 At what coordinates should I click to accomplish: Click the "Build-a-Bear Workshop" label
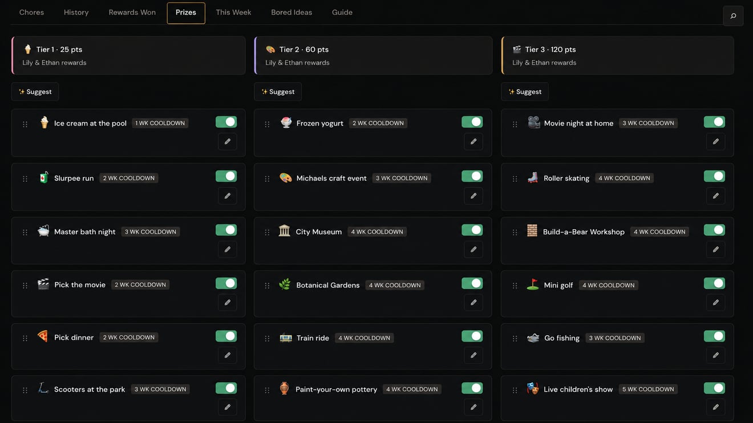click(x=584, y=232)
